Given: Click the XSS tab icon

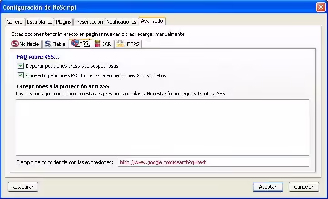Looking at the screenshot, I should tap(75, 43).
